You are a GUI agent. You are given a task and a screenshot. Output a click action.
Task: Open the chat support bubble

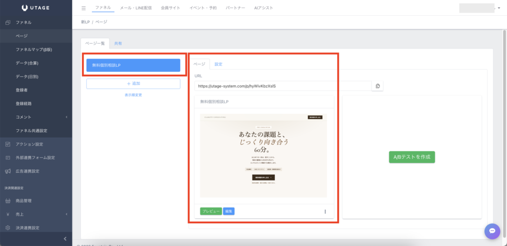tap(492, 231)
